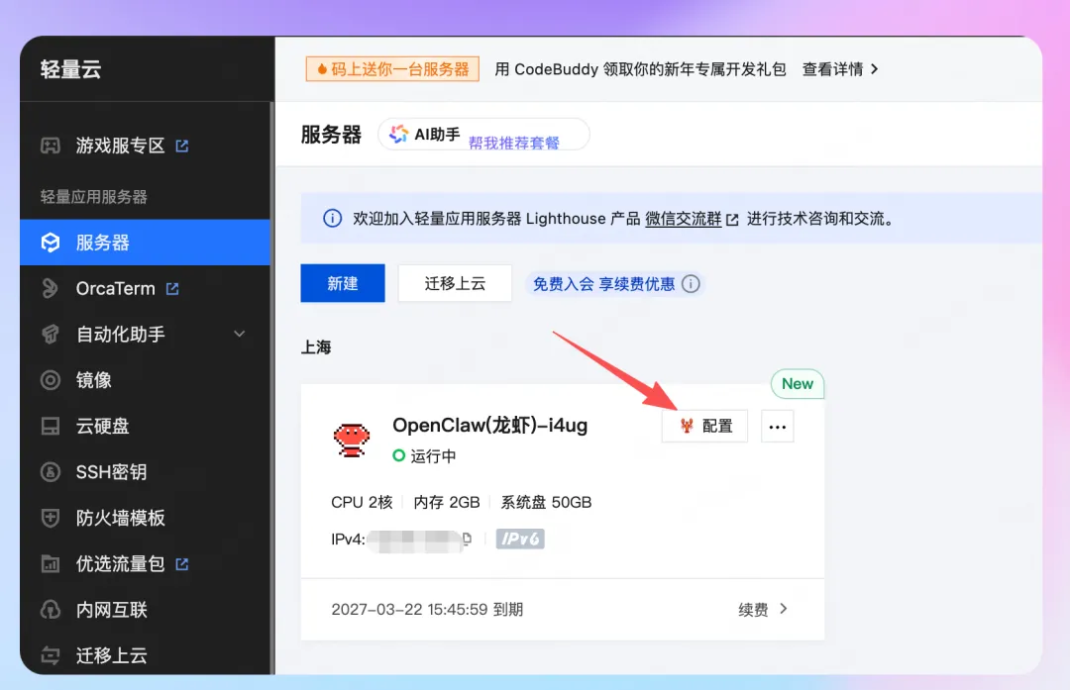
Task: Click the 自动化助手 sidebar icon
Action: click(x=51, y=334)
